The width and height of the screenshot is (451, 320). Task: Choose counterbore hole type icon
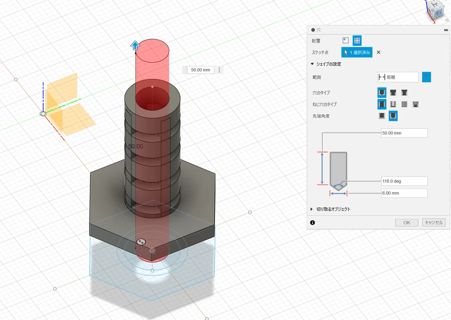click(393, 93)
